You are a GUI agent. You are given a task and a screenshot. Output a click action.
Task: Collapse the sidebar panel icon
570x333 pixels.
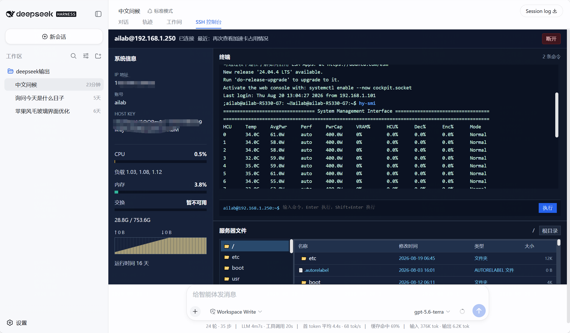point(98,14)
